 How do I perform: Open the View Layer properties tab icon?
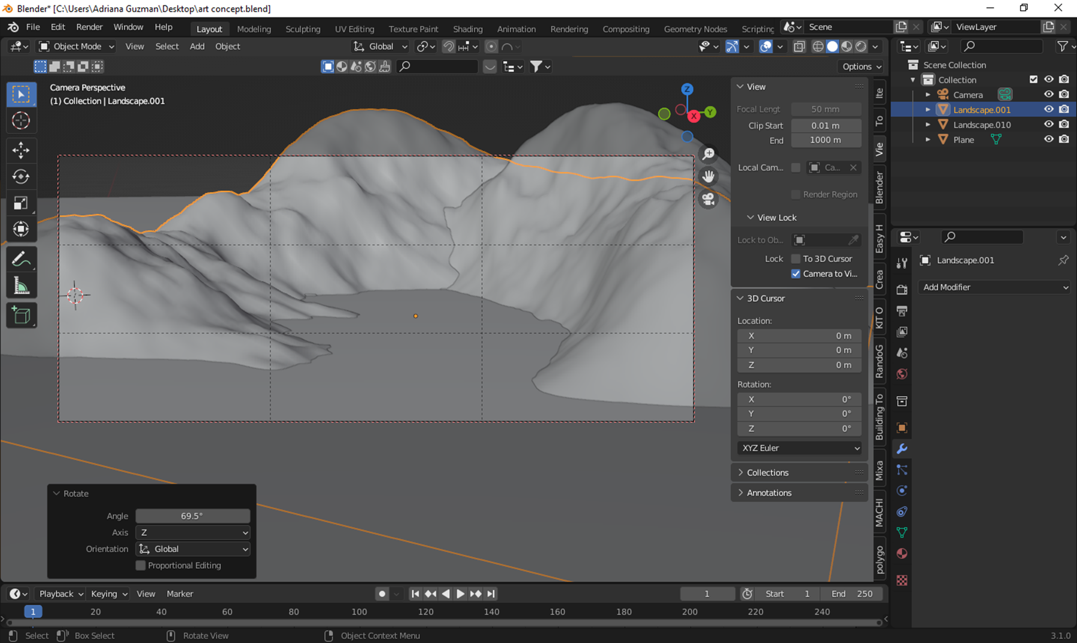[902, 331]
